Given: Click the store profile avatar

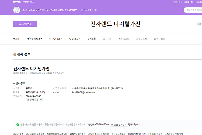Looking at the screenshot, I should click(x=17, y=10).
